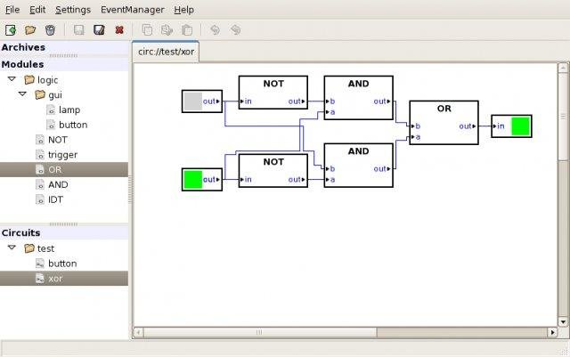Image resolution: width=570 pixels, height=357 pixels.
Task: Select the trigger module
Action: (62, 155)
